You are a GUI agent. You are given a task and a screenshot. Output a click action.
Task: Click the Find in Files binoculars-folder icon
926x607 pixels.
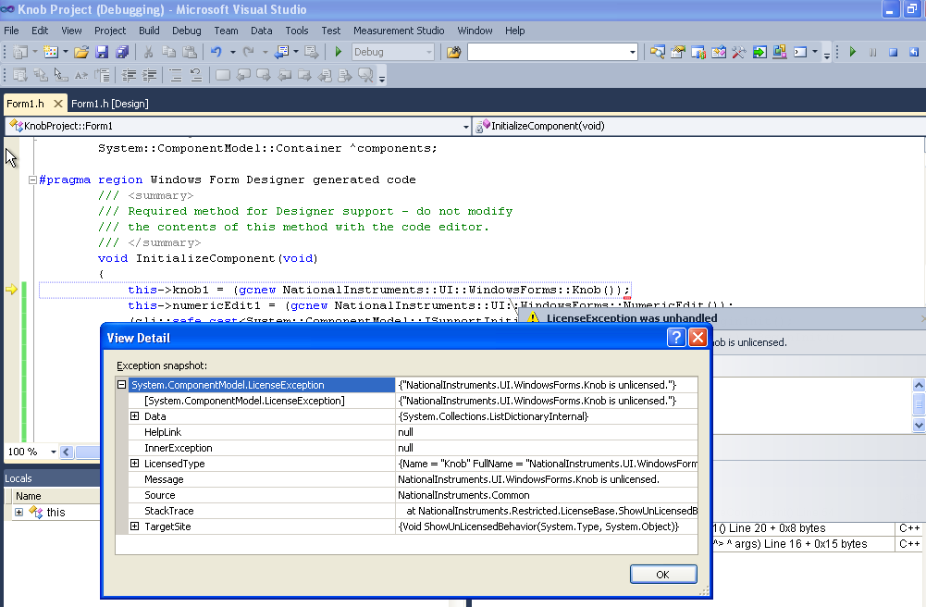click(x=453, y=53)
